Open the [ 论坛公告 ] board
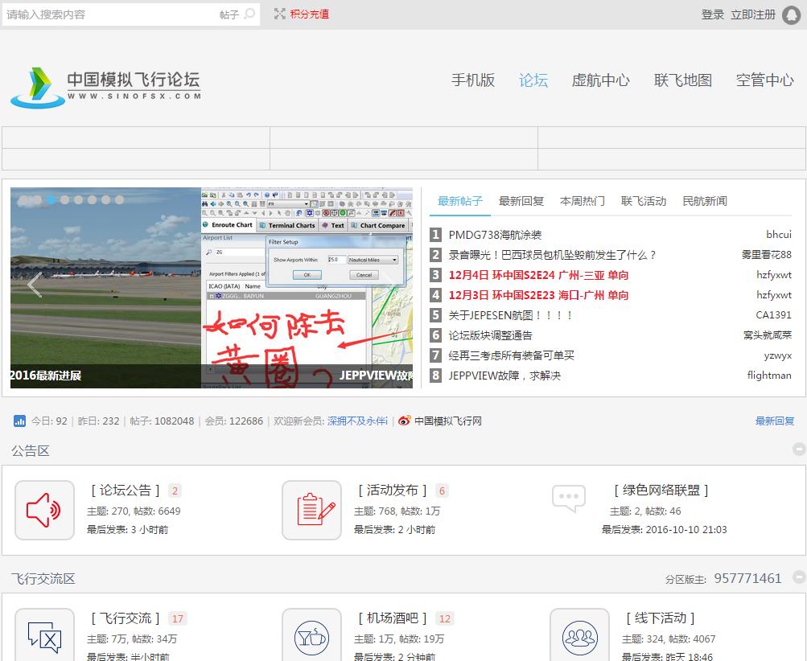Viewport: 807px width, 661px height. coord(126,491)
